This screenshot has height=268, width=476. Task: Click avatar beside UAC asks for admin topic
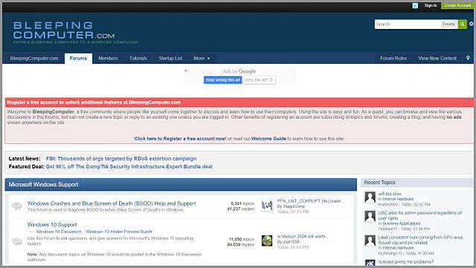[x=370, y=217]
